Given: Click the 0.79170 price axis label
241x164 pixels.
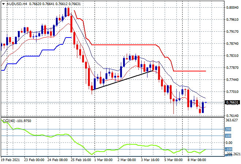Looking at the screenshot, I should (x=232, y=32).
